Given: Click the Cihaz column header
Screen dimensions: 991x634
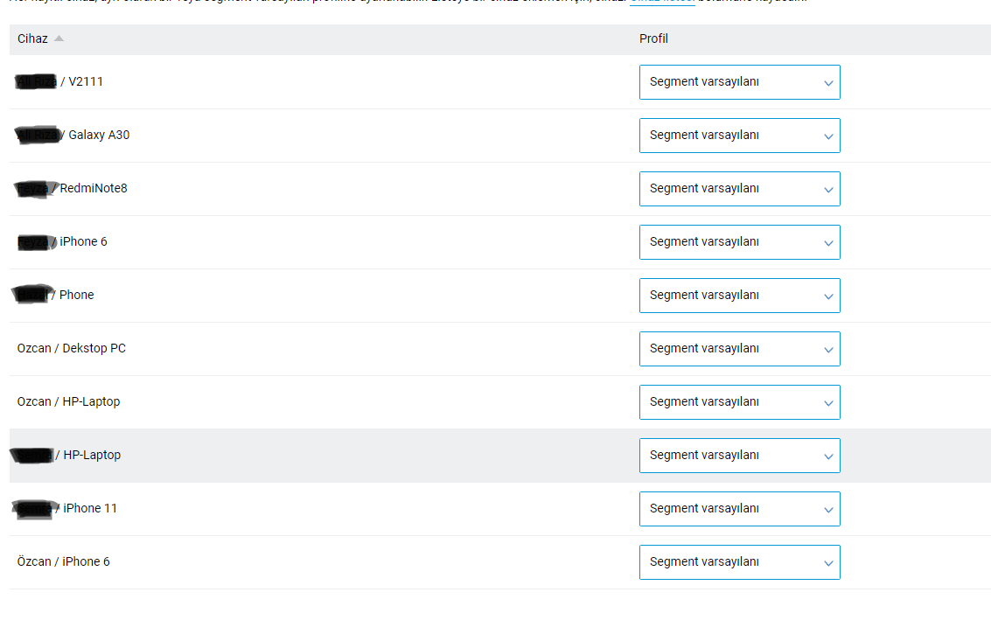Looking at the screenshot, I should point(32,39).
